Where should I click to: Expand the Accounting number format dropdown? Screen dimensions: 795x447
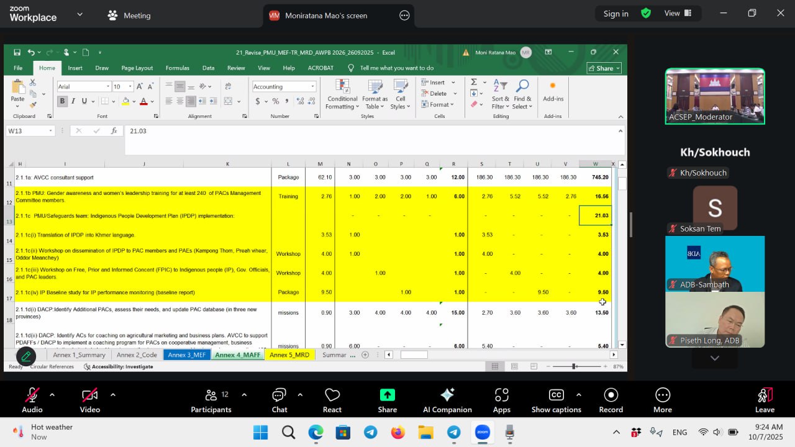click(x=312, y=87)
